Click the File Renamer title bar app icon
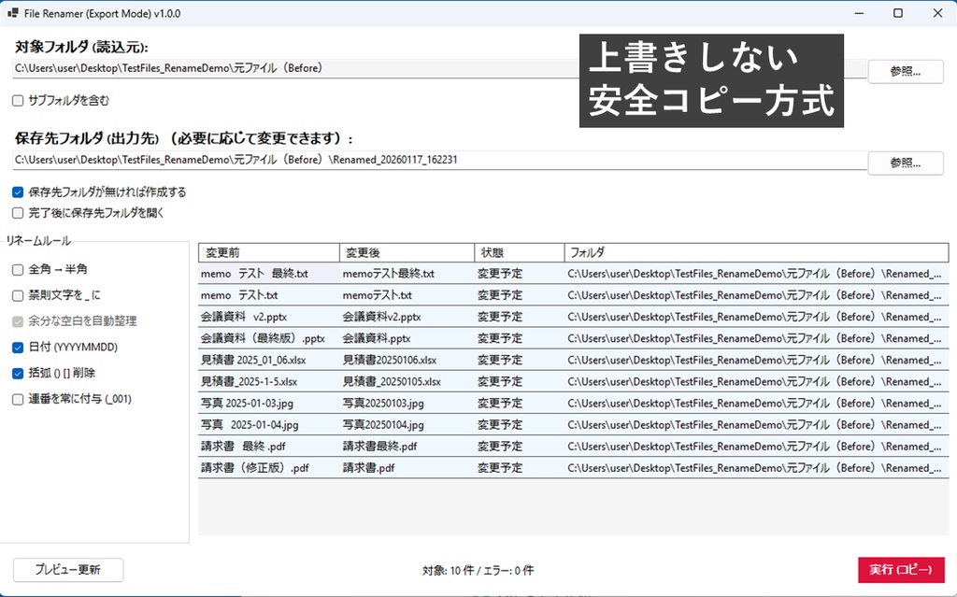This screenshot has width=957, height=597. [13, 13]
